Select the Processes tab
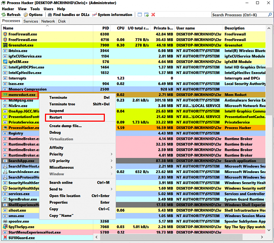 (11, 21)
